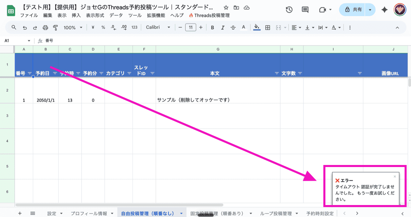Toggle bold formatting

[x=213, y=27]
